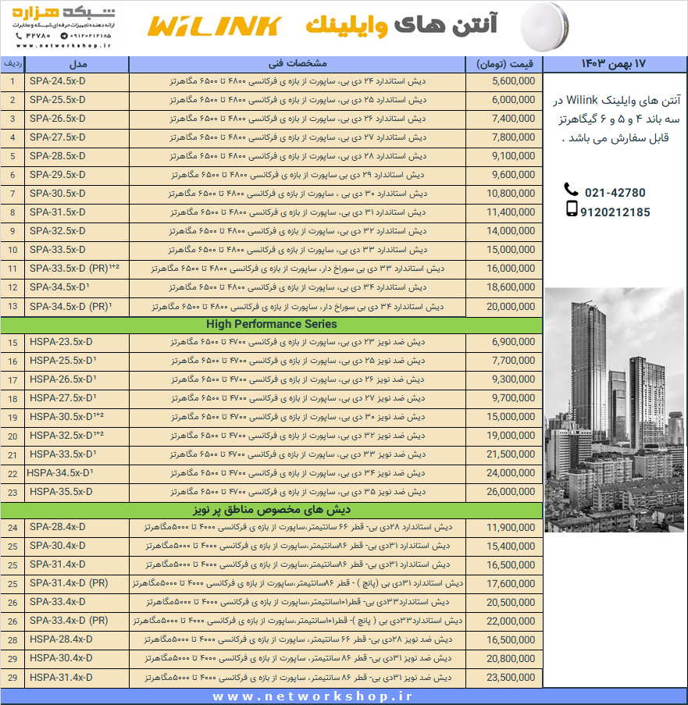The width and height of the screenshot is (688, 705).
Task: Click the mobile phone icon beside 9120212185
Action: click(x=571, y=209)
